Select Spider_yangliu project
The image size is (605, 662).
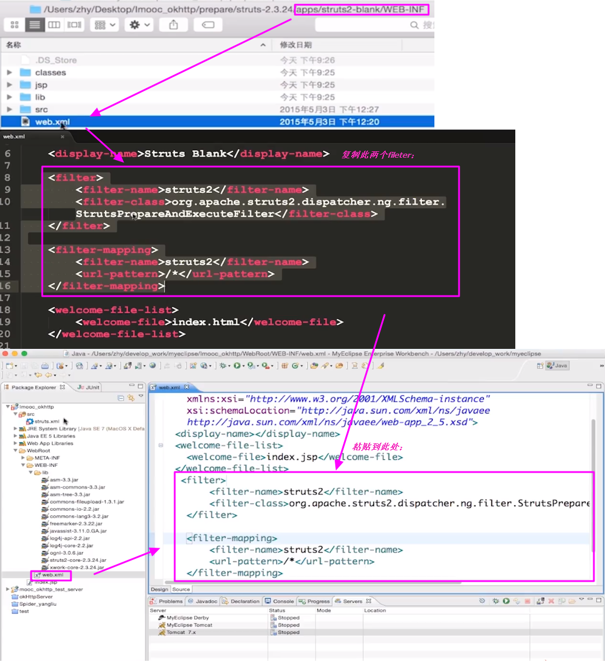pos(34,604)
